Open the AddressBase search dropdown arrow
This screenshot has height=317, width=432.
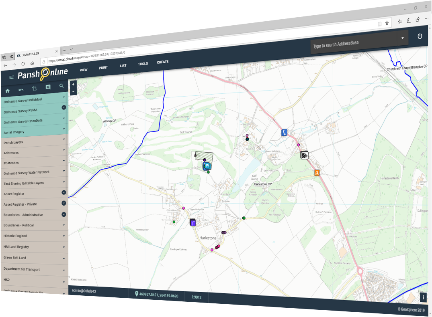[402, 38]
